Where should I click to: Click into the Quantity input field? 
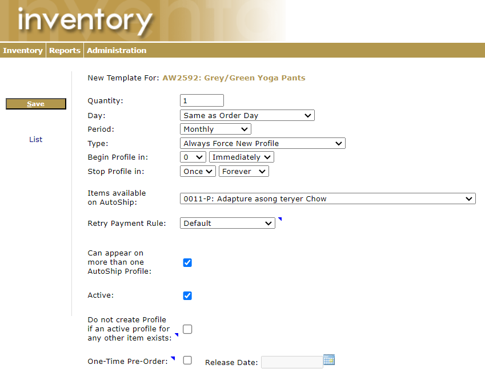click(202, 101)
